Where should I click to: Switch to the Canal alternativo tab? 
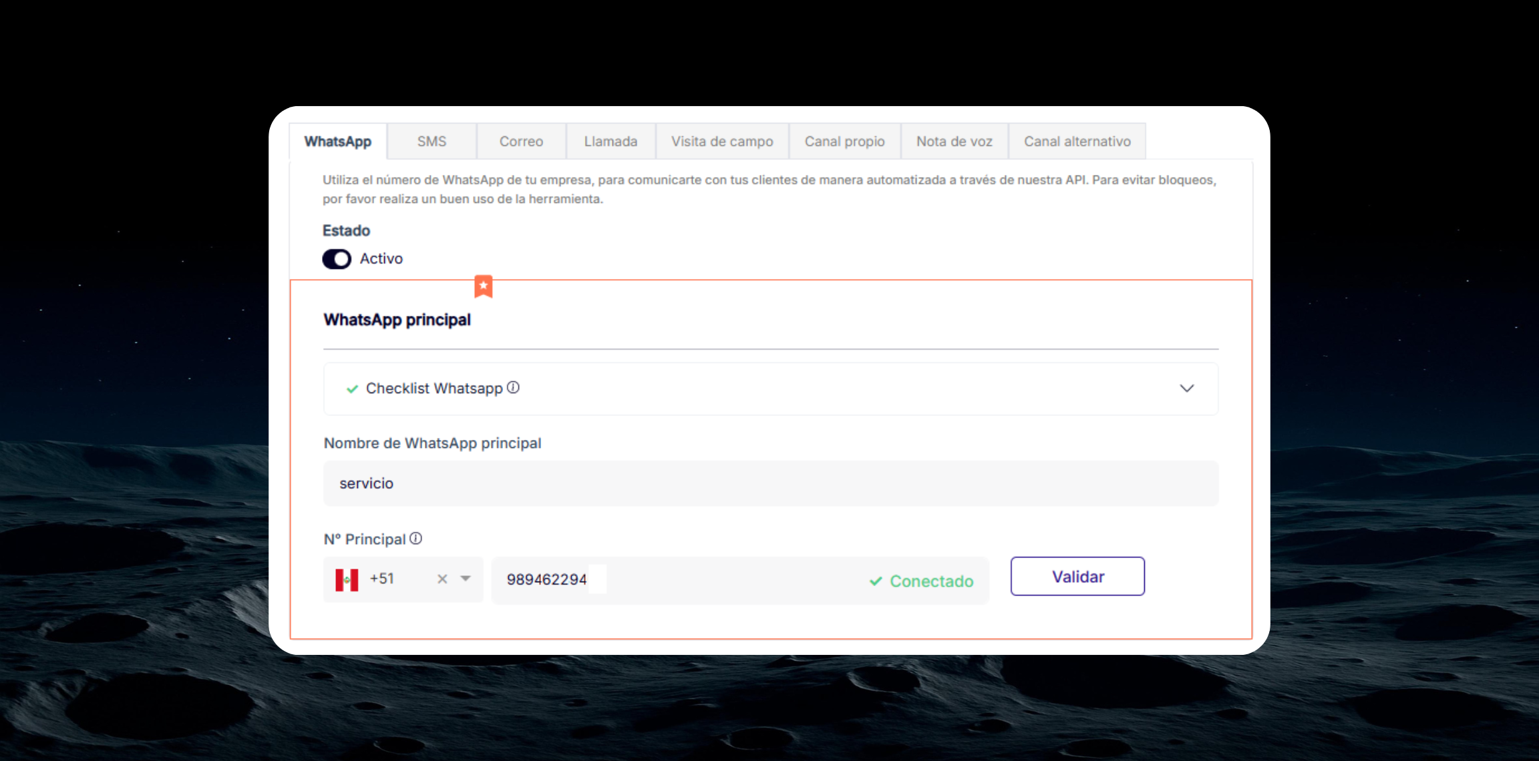point(1076,141)
